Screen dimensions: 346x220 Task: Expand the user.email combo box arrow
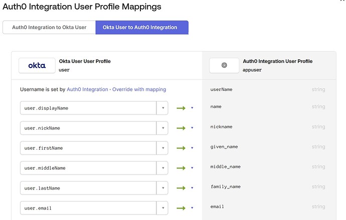[x=162, y=208]
